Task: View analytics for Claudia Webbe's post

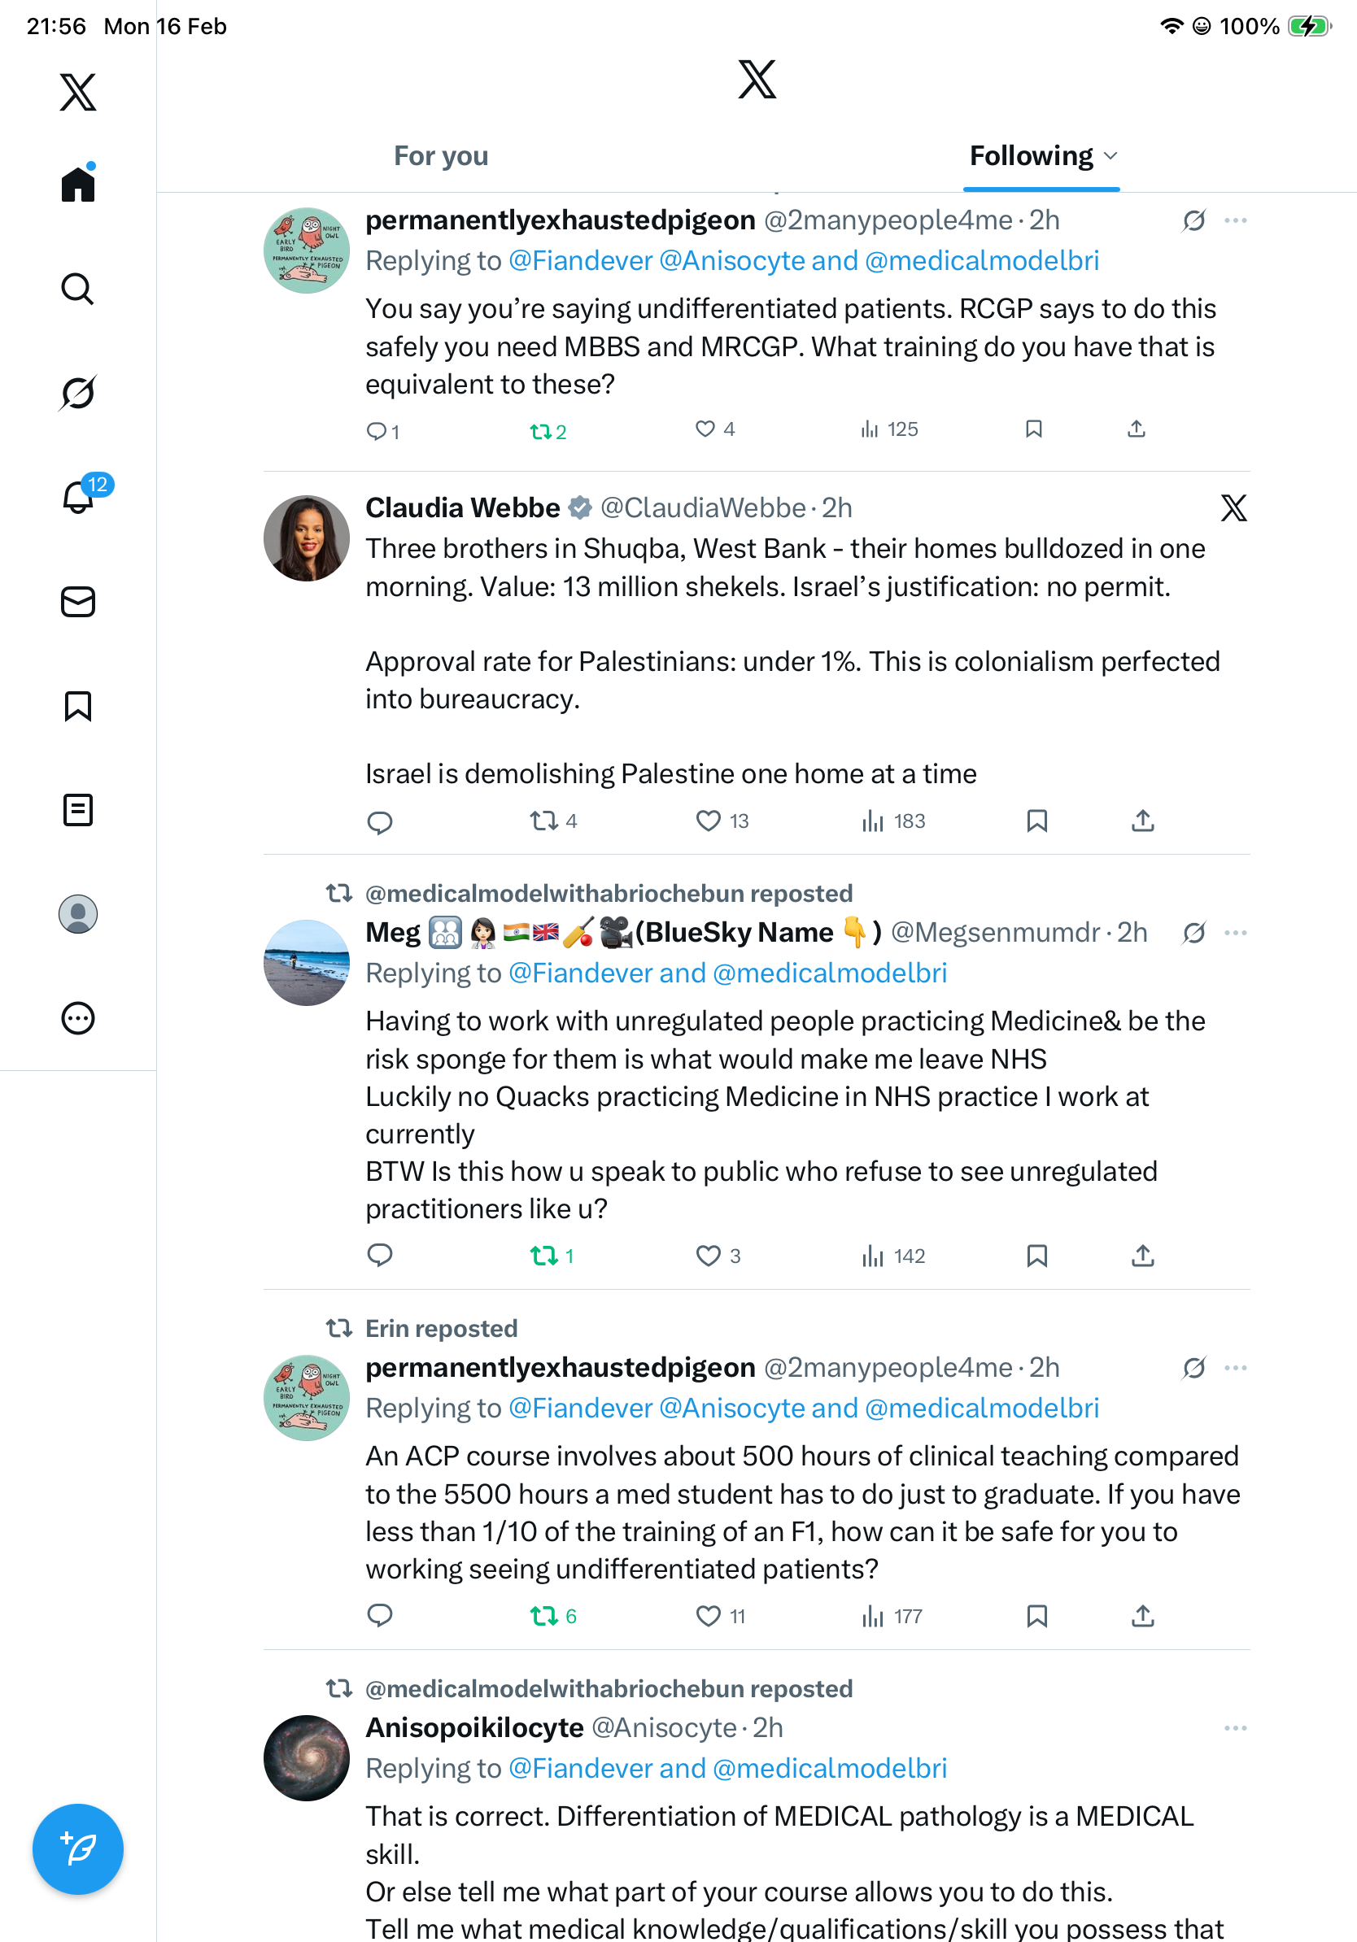Action: click(893, 821)
